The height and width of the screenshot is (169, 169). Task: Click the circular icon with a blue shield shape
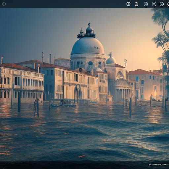[x=154, y=4]
